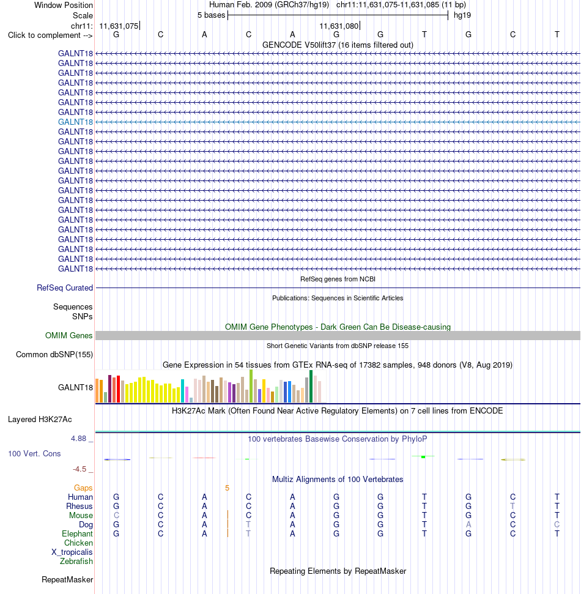This screenshot has width=581, height=594.
Task: Click the 11,631,080 coordinate on the ruler
Action: (x=339, y=26)
